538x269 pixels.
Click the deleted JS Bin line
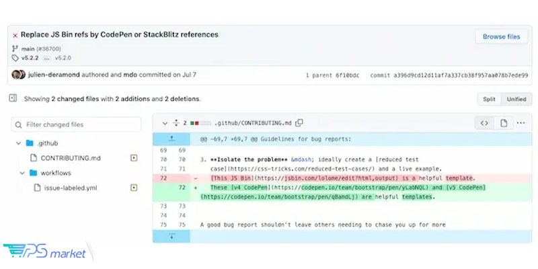coord(343,178)
